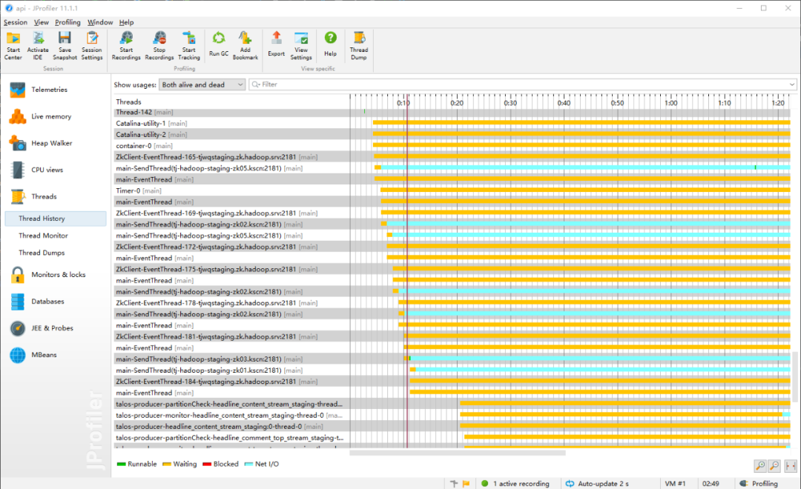Click zoom out magnifier icon

(775, 465)
